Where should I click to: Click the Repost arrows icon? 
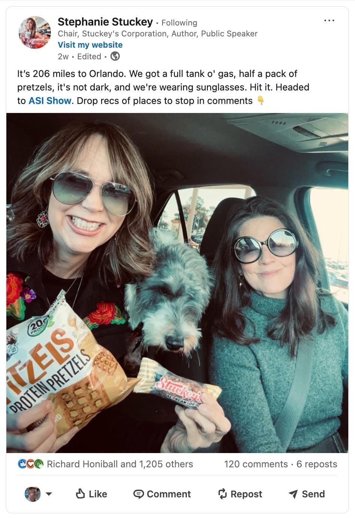tap(222, 494)
